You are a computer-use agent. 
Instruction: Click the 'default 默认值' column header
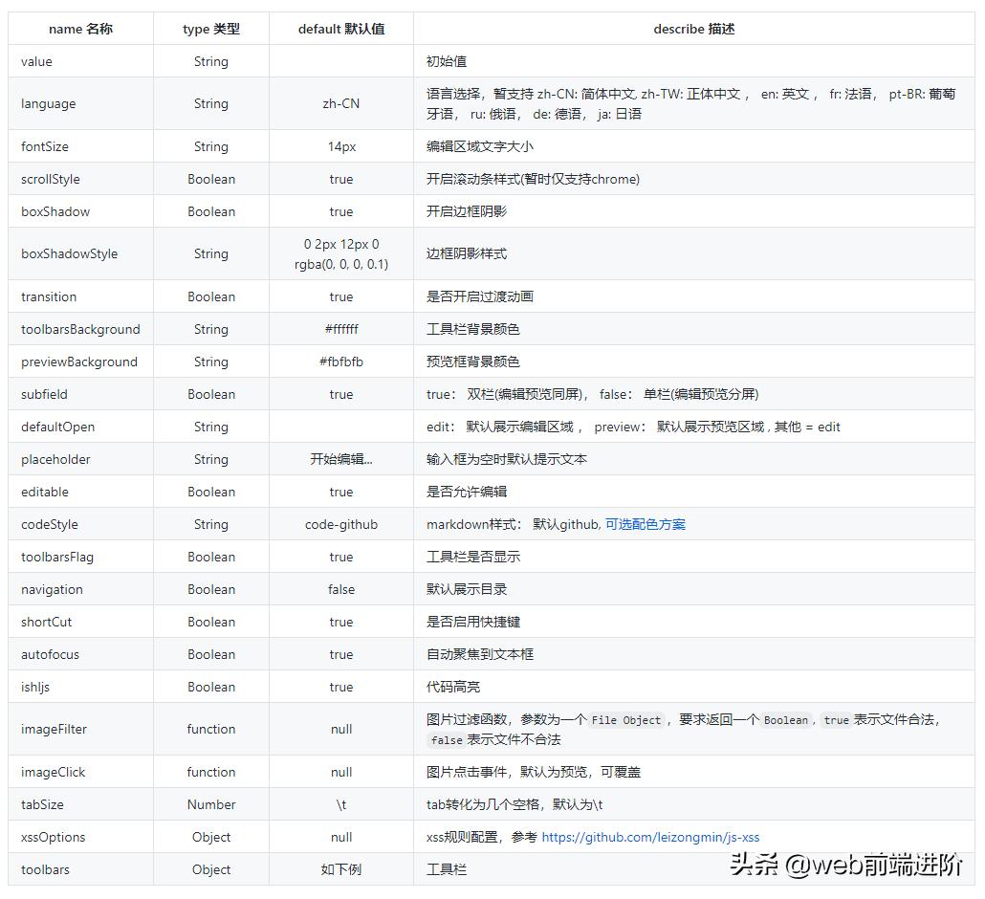340,29
